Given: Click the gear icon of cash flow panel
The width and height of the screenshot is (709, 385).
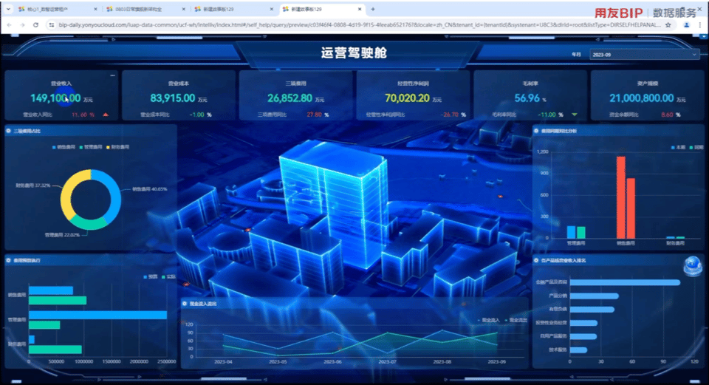Looking at the screenshot, I should pyautogui.click(x=185, y=304).
